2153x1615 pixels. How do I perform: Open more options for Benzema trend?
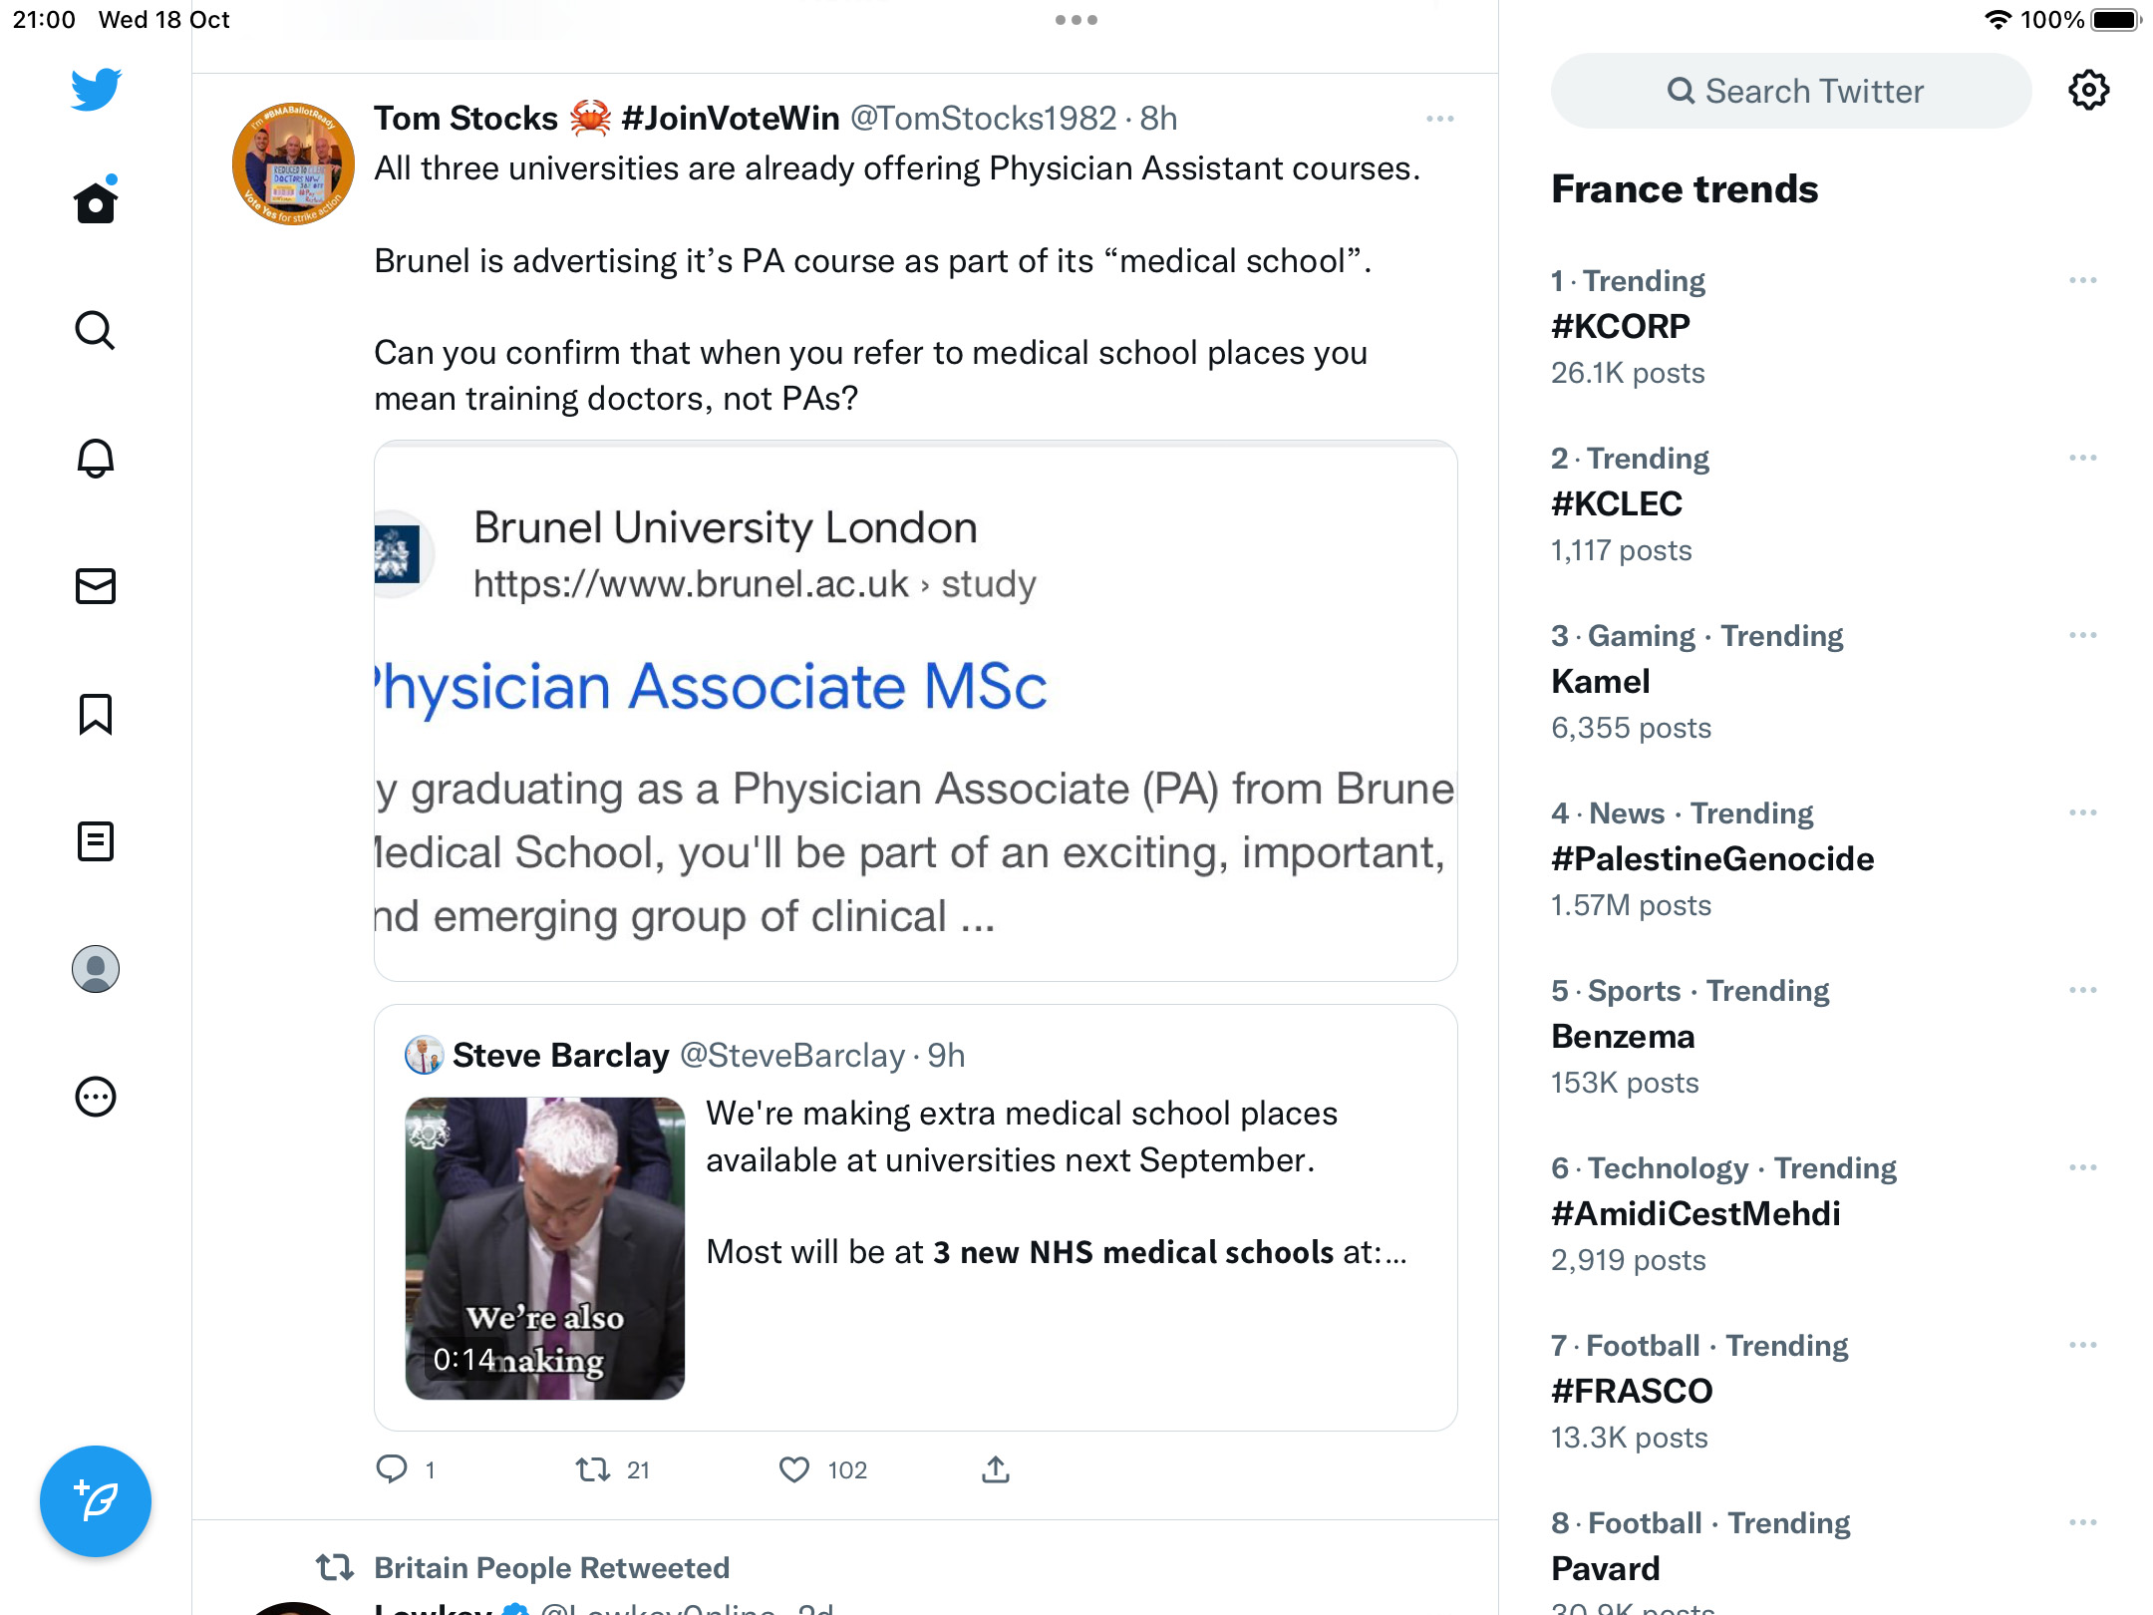[x=2083, y=990]
